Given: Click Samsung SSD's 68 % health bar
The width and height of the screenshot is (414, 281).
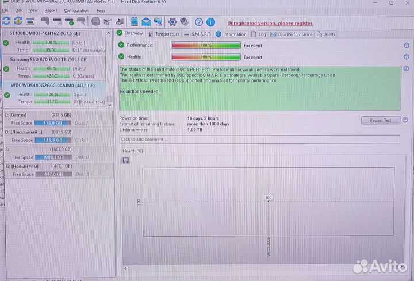Looking at the screenshot, I should click(52, 68).
